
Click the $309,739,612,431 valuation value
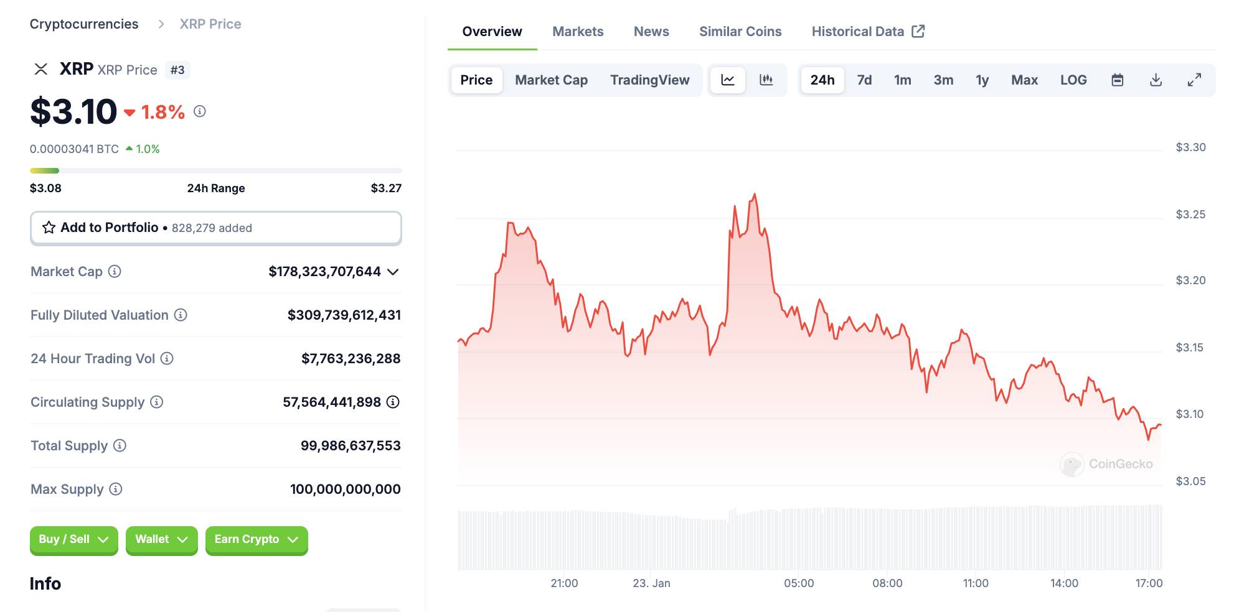point(344,315)
